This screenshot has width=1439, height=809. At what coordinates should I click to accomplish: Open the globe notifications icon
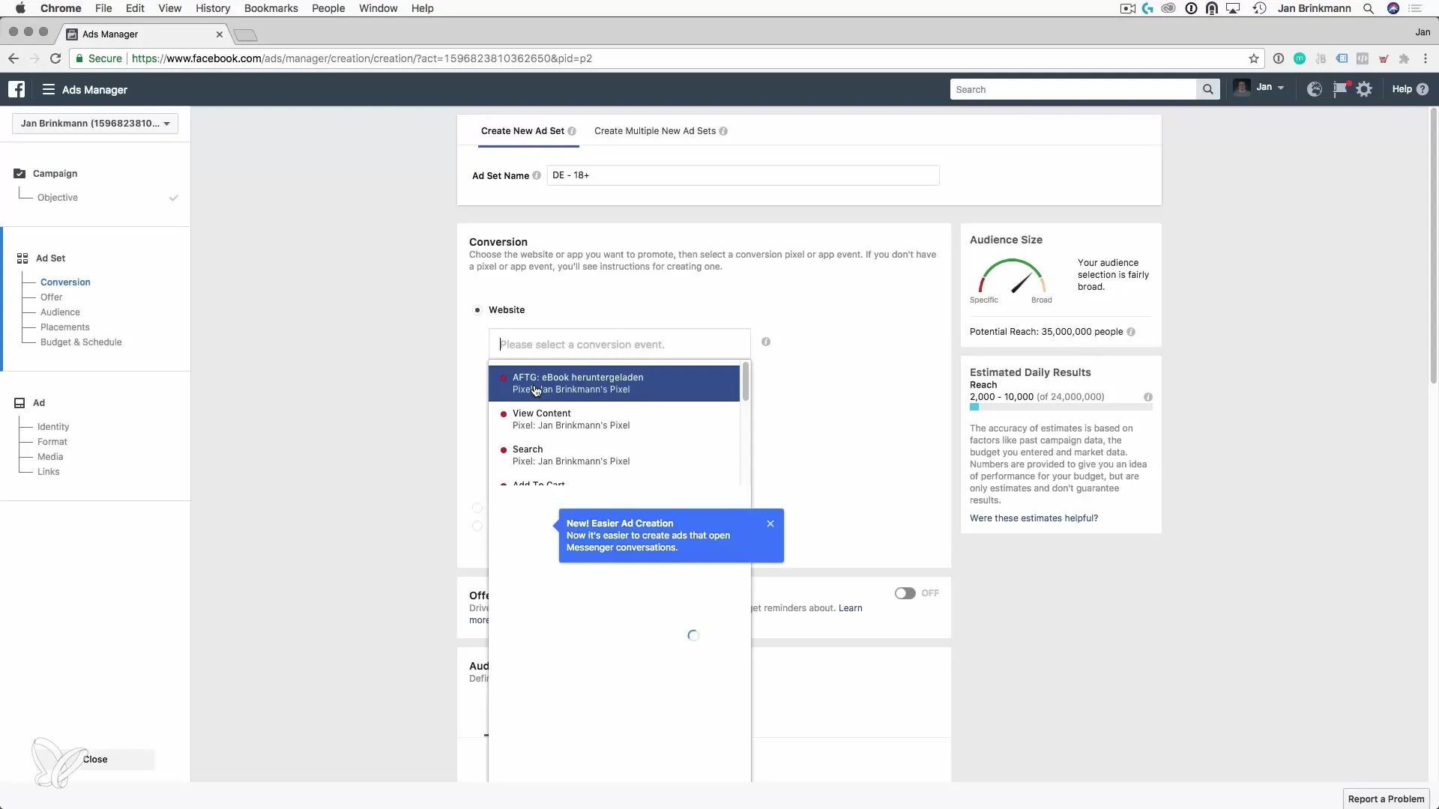(1314, 89)
